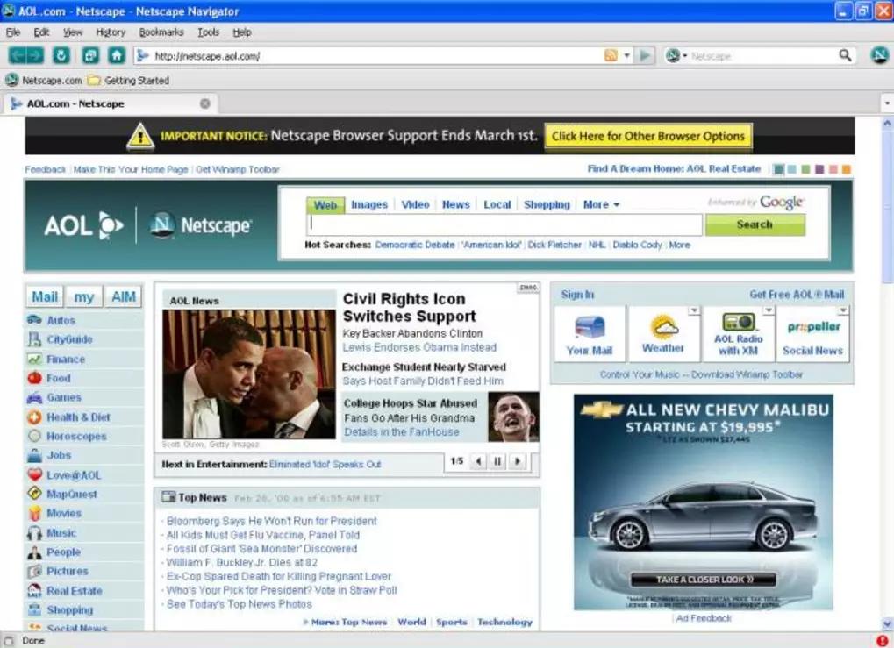Go to the previous news slide
The height and width of the screenshot is (648, 894).
click(478, 461)
